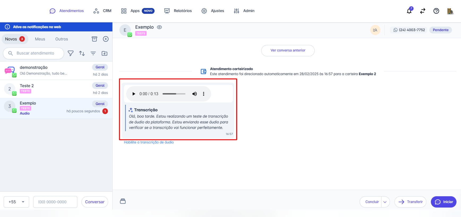Image resolution: width=461 pixels, height=217 pixels.
Task: Open the Relatórios menu
Action: tap(178, 11)
